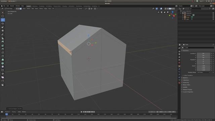215x121 pixels.
Task: Select the Annotate tool
Action: 3,35
